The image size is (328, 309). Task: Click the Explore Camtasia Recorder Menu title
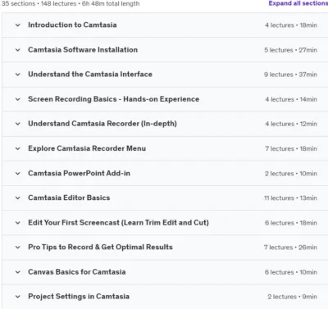point(87,148)
